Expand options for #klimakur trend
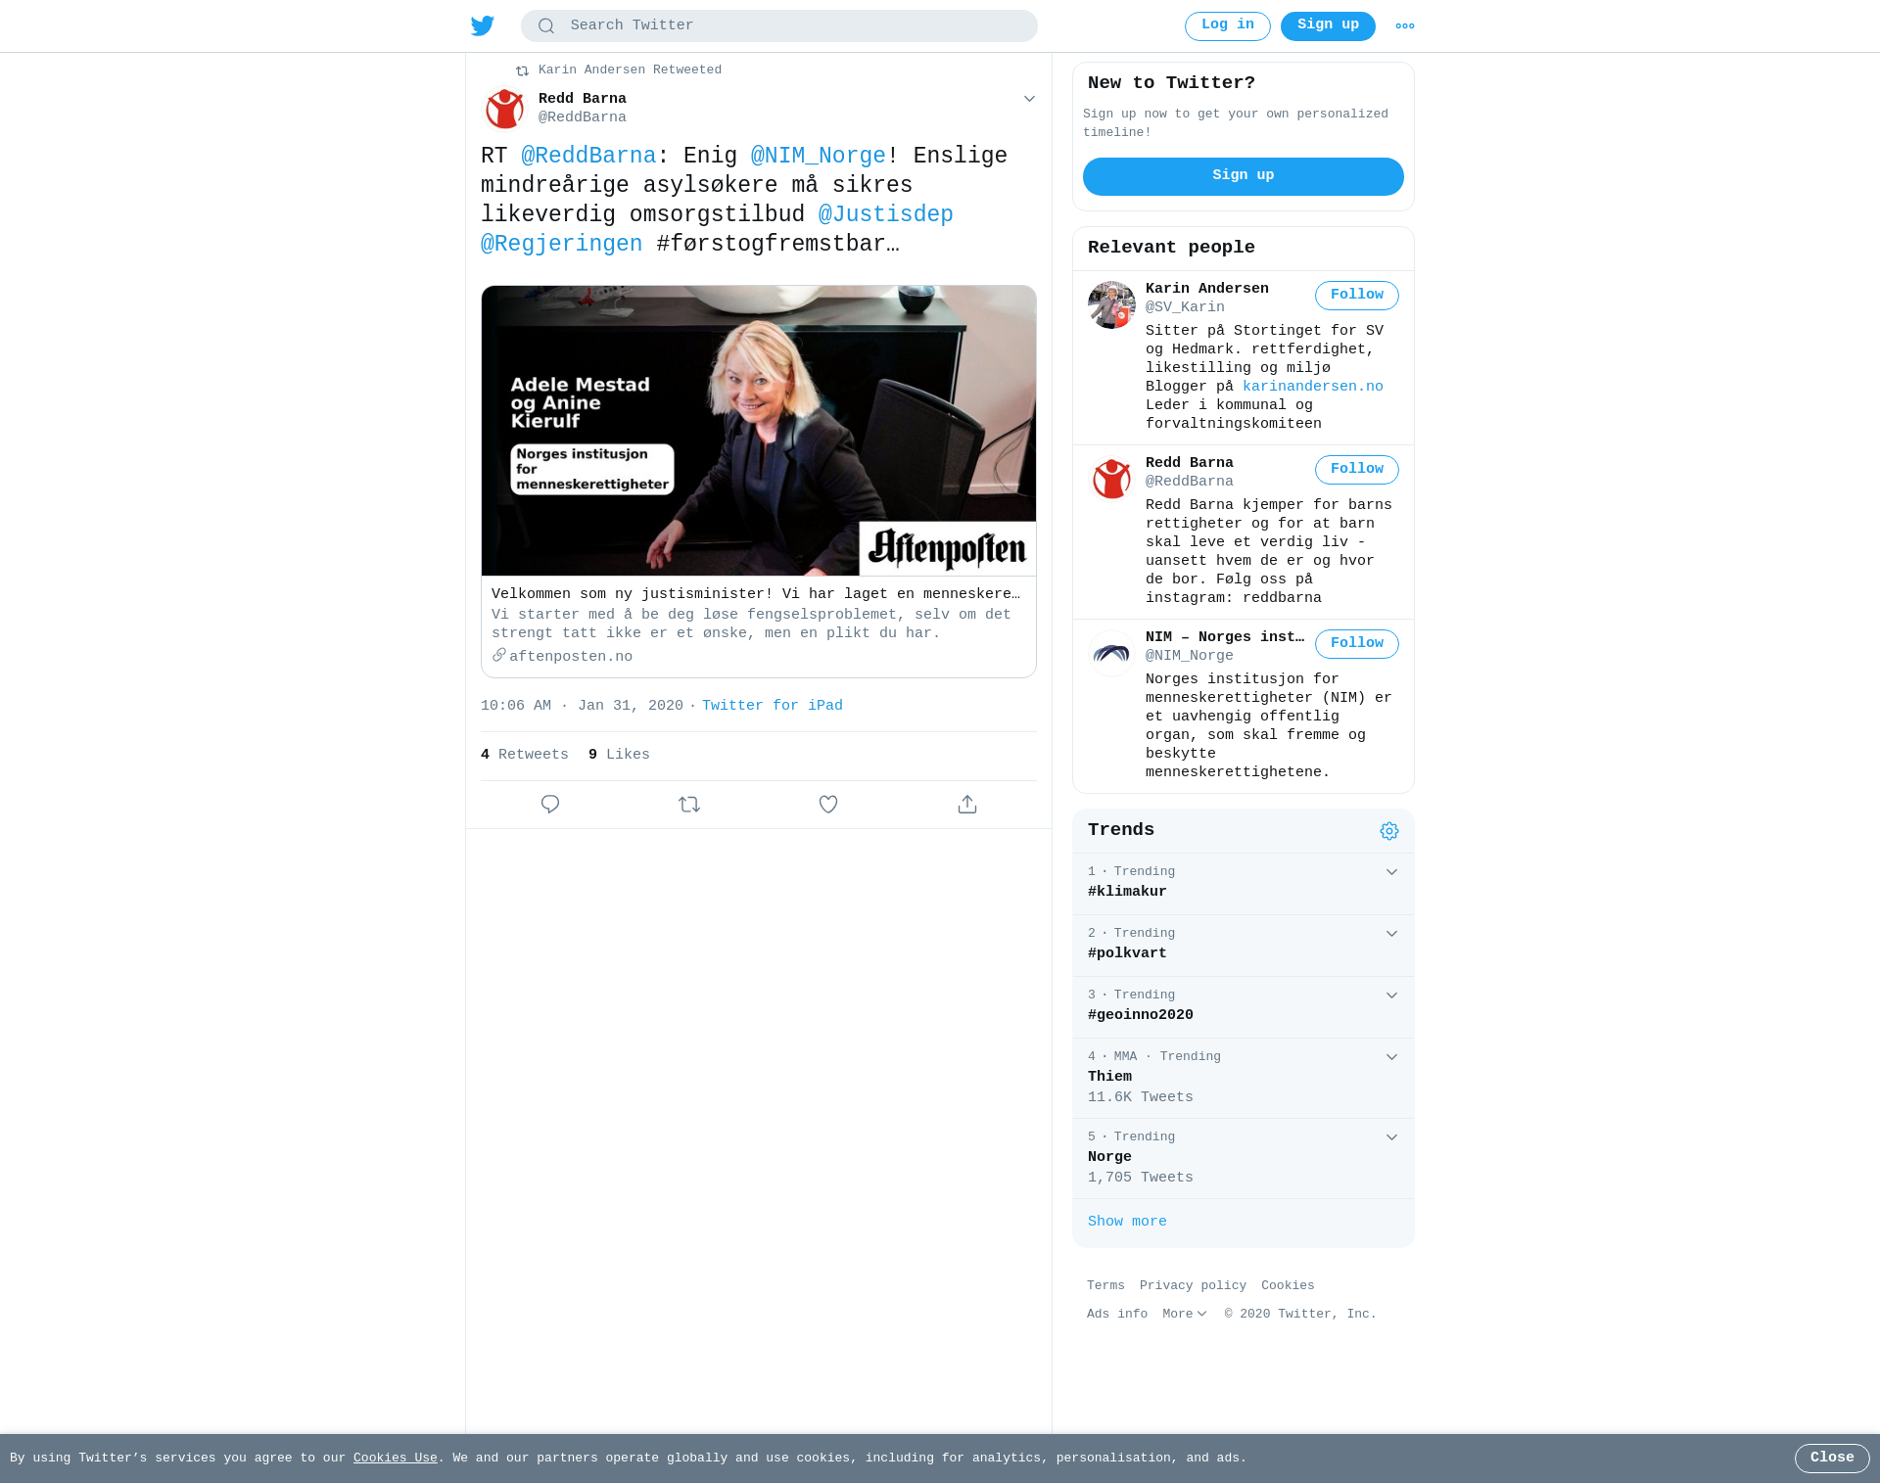1880x1483 pixels. point(1391,872)
